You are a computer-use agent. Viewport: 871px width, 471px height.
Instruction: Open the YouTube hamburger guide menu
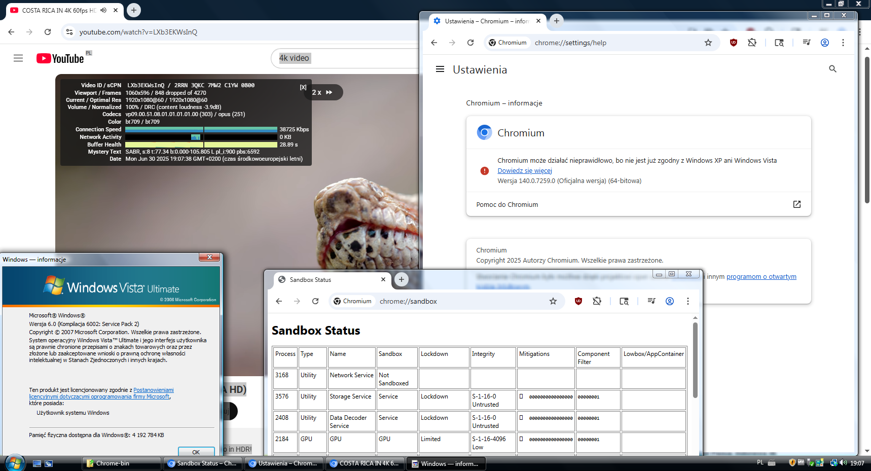pyautogui.click(x=18, y=58)
